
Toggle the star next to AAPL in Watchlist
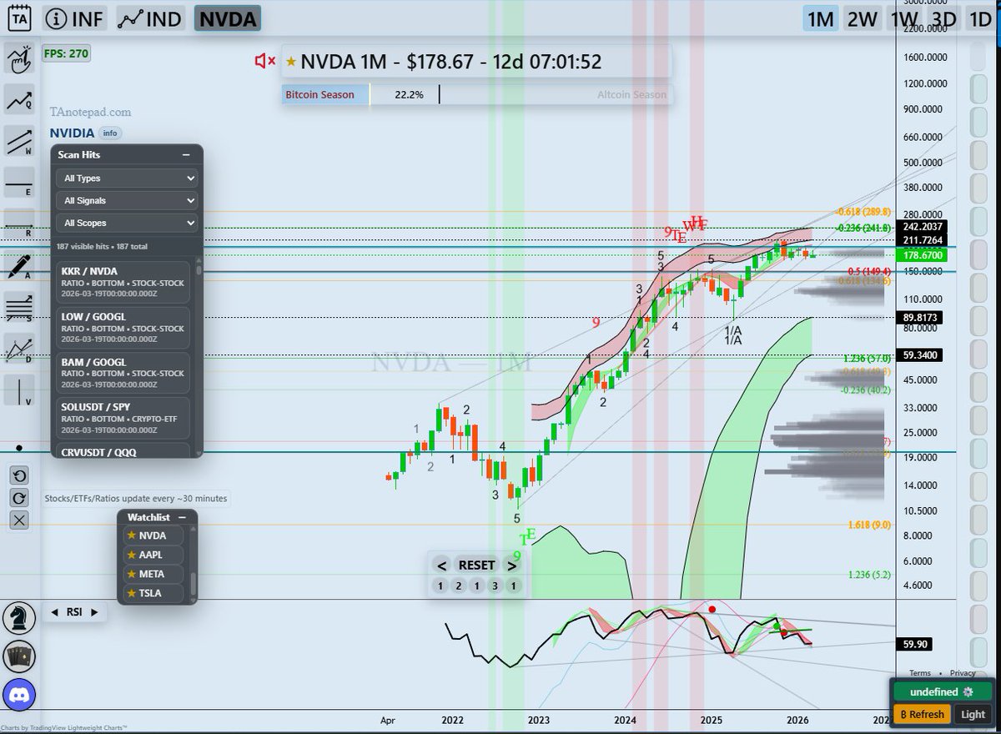click(x=131, y=555)
